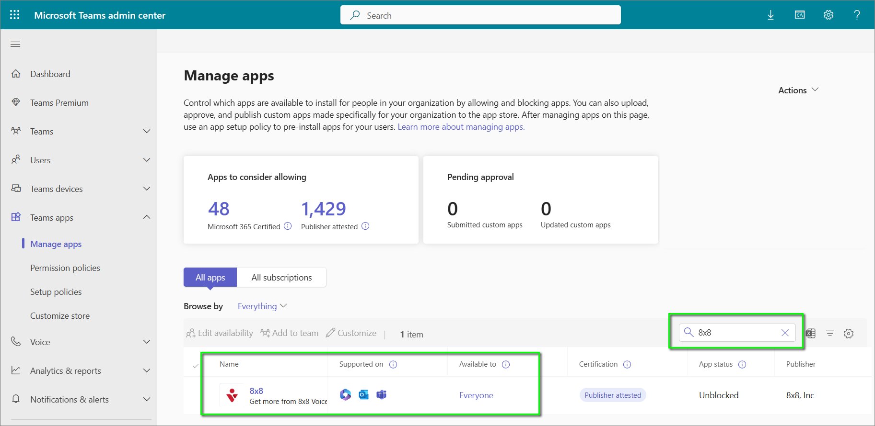
Task: Open the filter icon above table
Action: click(830, 333)
